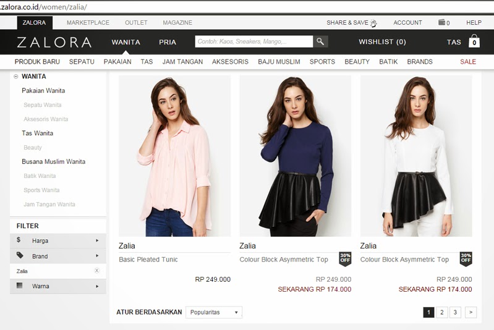
Task: Click the Share & Save hand icon
Action: (373, 23)
